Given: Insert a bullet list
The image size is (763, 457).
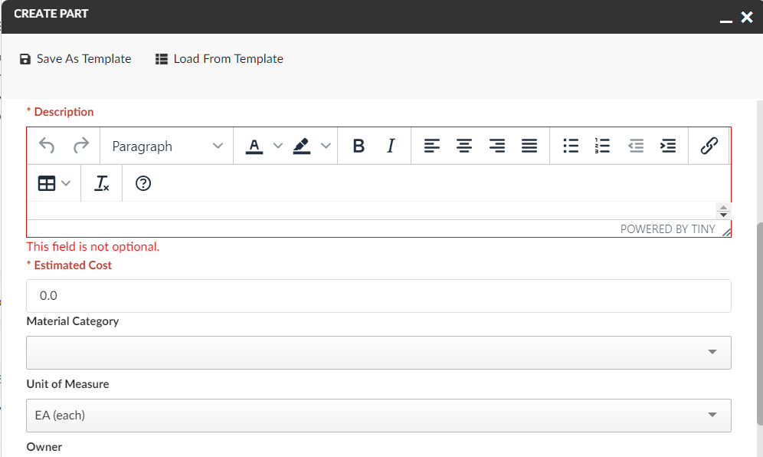Looking at the screenshot, I should pos(571,146).
